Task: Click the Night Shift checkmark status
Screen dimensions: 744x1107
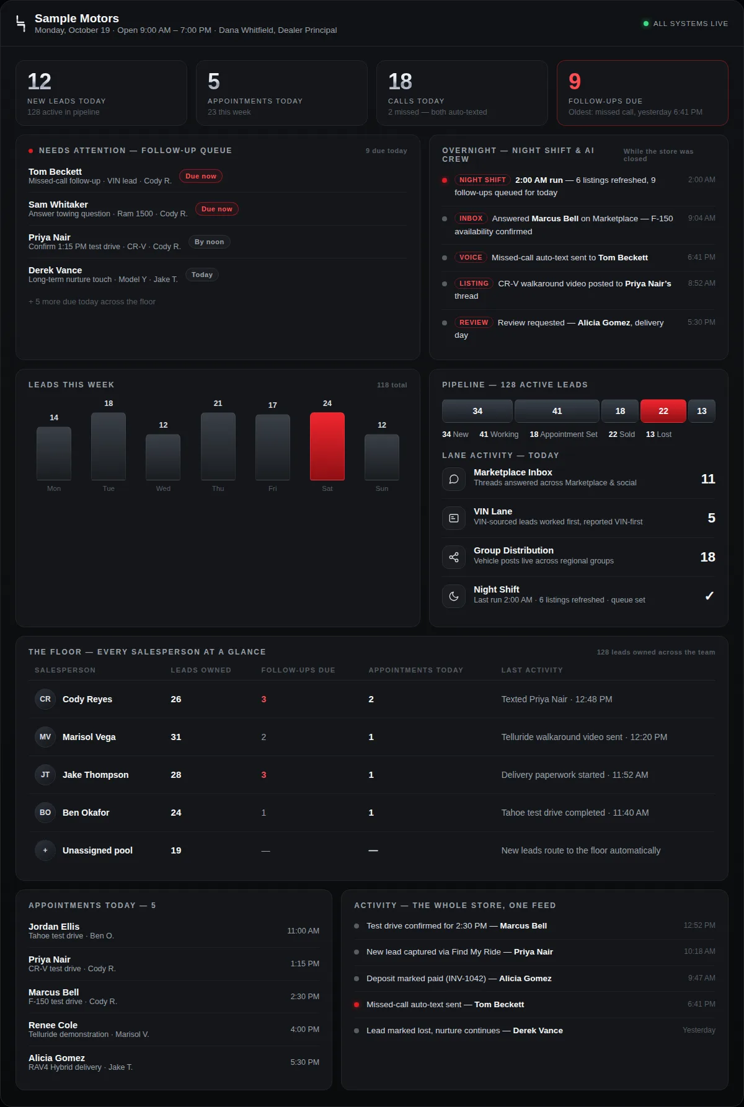Action: coord(709,596)
